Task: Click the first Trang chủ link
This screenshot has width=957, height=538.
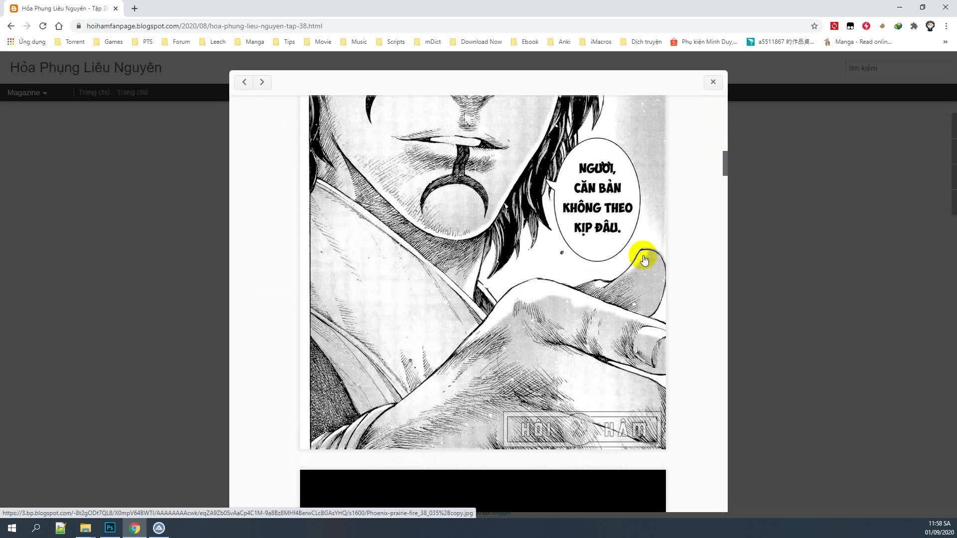Action: click(x=94, y=92)
